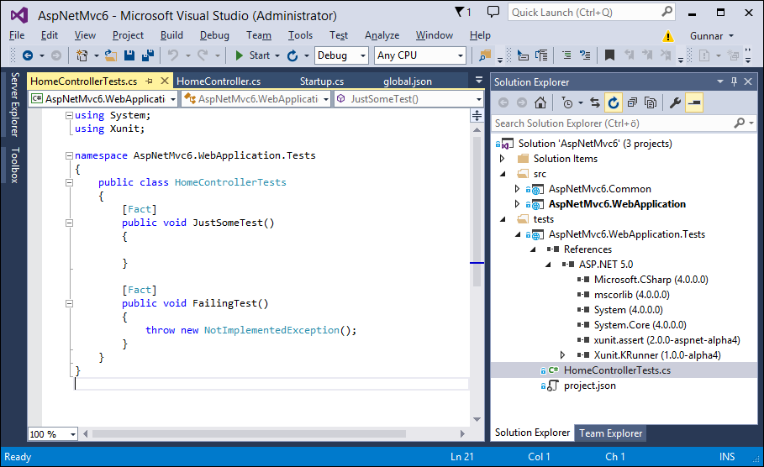Click the Find in Files toolbar icon
The width and height of the screenshot is (764, 467).
pos(484,55)
